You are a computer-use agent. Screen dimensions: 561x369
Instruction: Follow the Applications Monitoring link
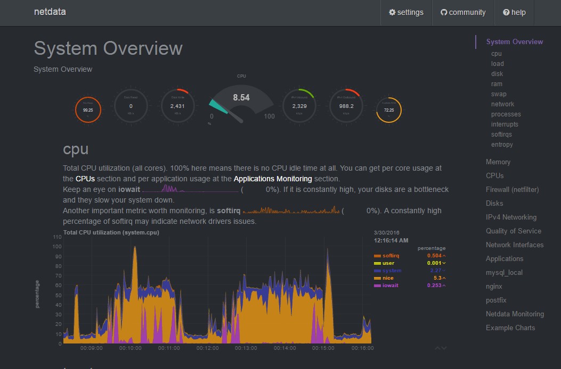(x=272, y=179)
